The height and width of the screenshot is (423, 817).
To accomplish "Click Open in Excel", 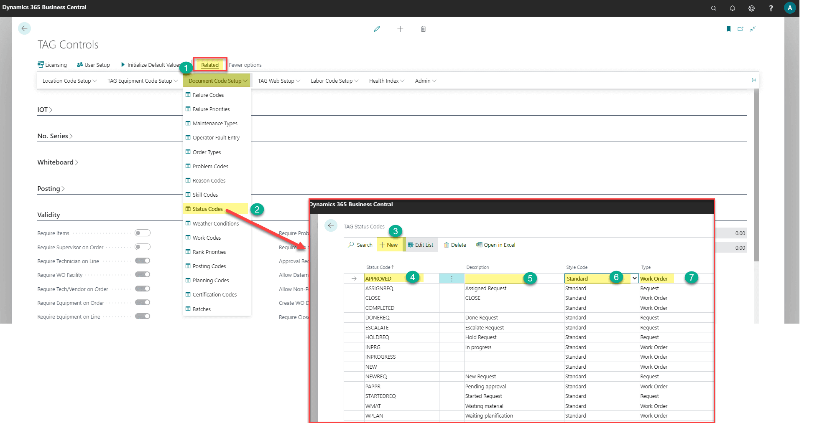I will (x=496, y=245).
